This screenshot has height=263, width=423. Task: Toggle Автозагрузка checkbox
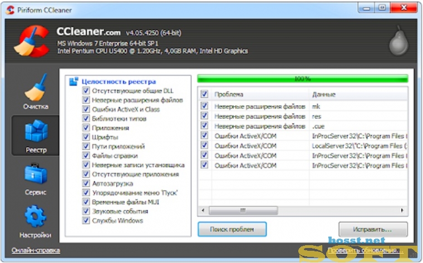click(86, 183)
